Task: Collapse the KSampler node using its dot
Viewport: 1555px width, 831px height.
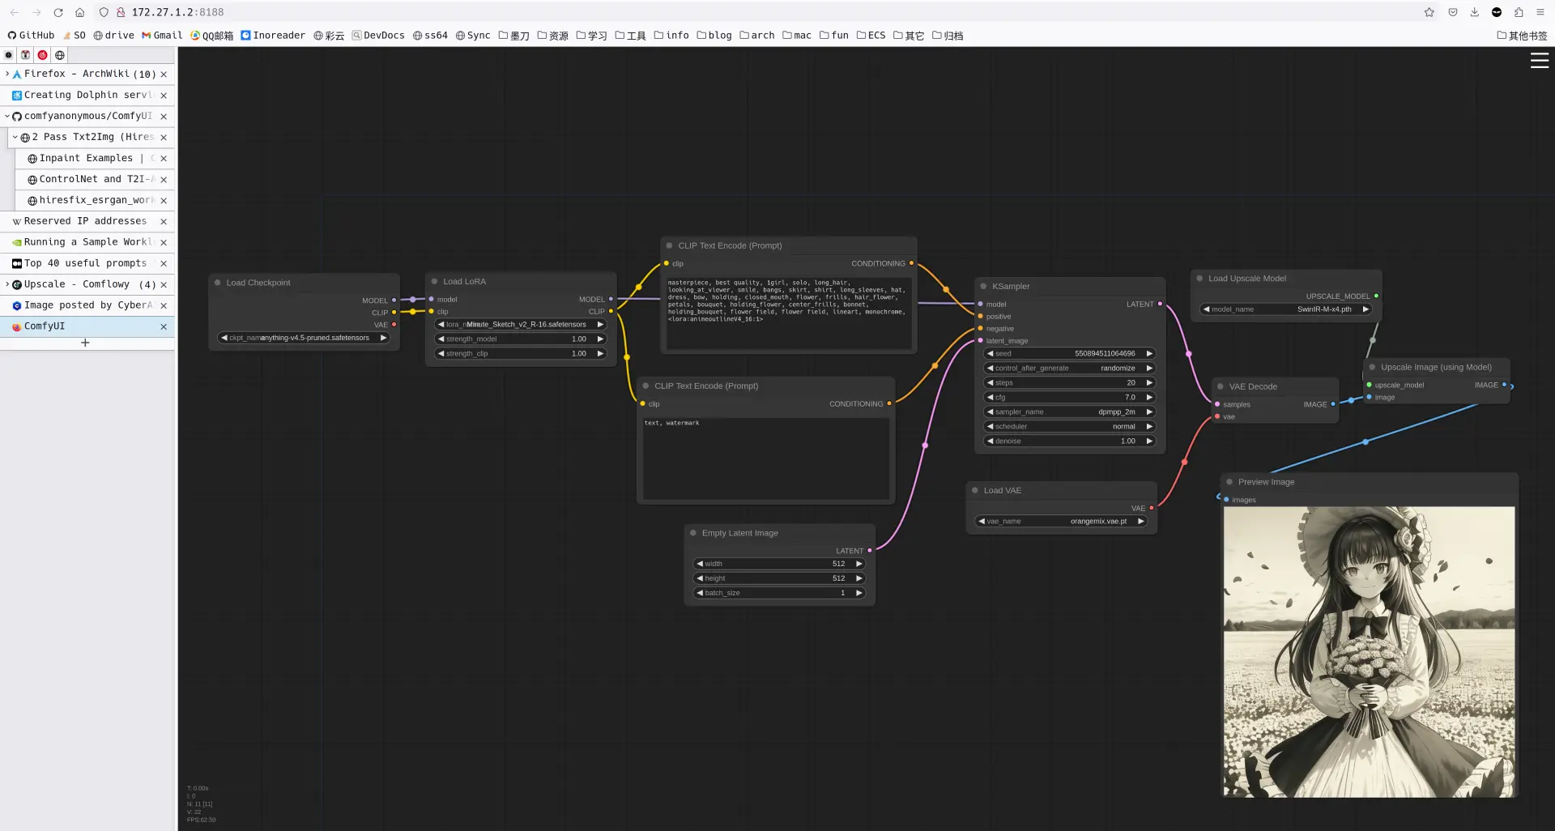Action: (983, 286)
